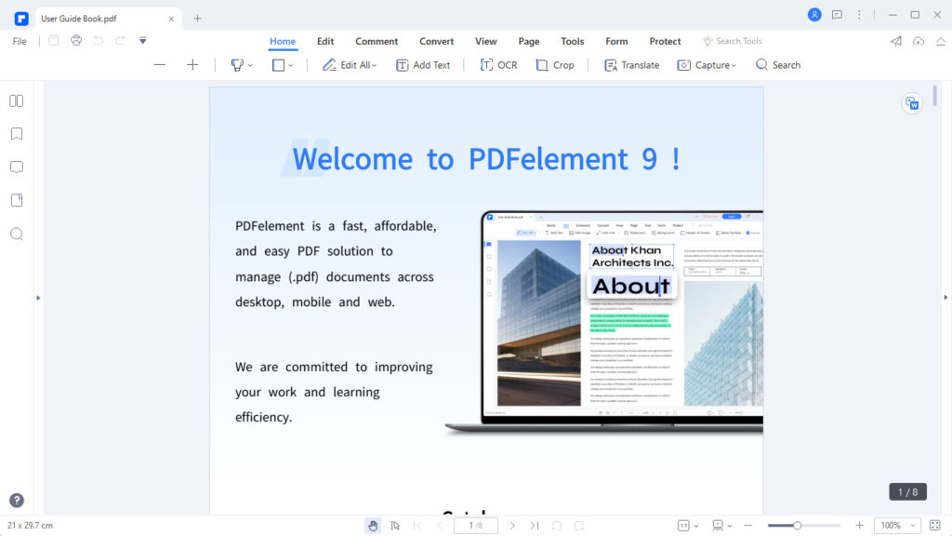Screen dimensions: 952x536
Task: Toggle the select cursor tool
Action: coord(395,526)
